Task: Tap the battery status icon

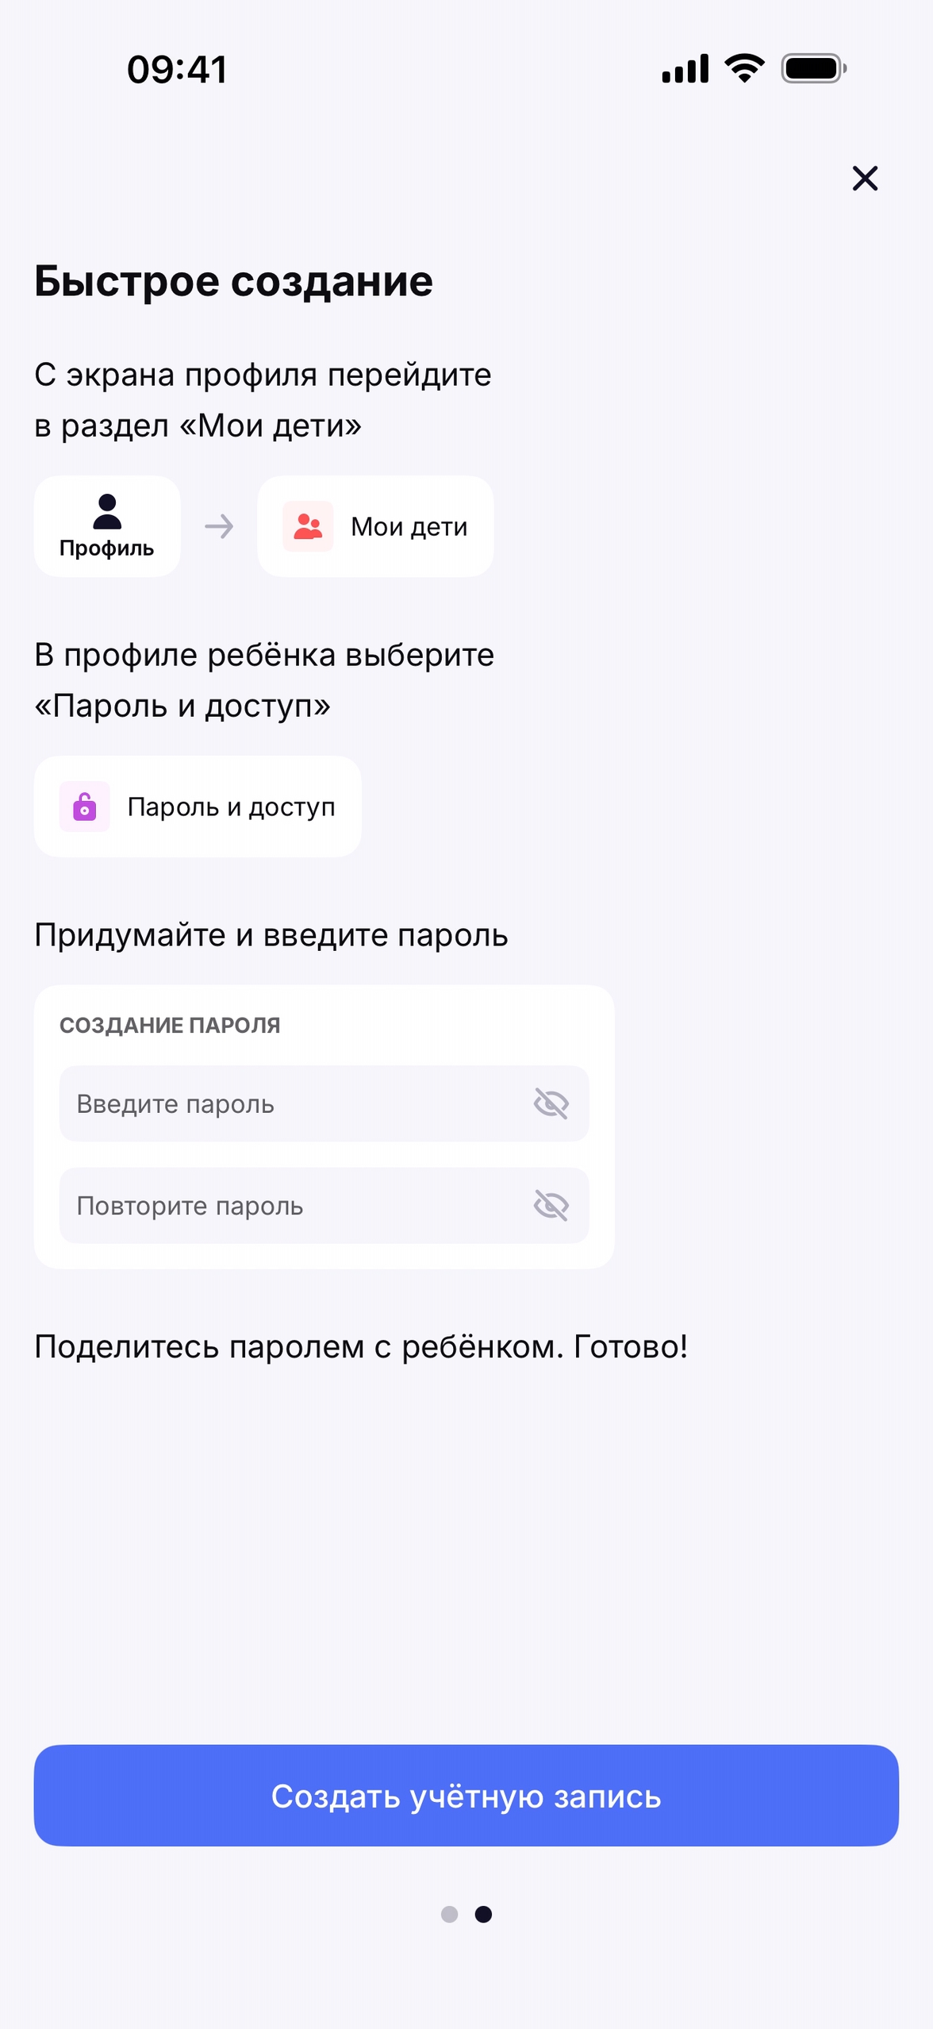Action: (813, 68)
